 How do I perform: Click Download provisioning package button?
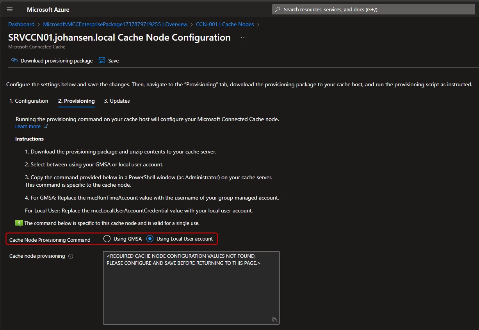point(52,61)
